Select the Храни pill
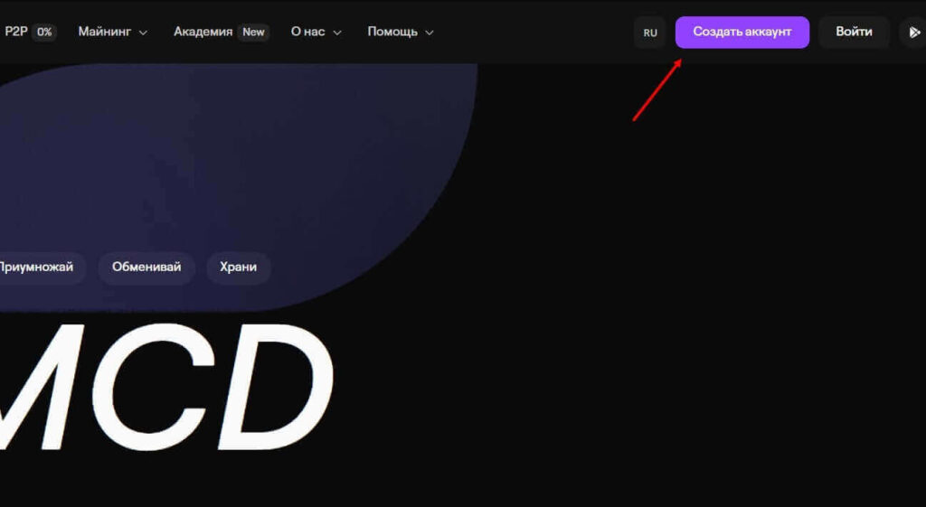926x507 pixels. click(x=238, y=268)
